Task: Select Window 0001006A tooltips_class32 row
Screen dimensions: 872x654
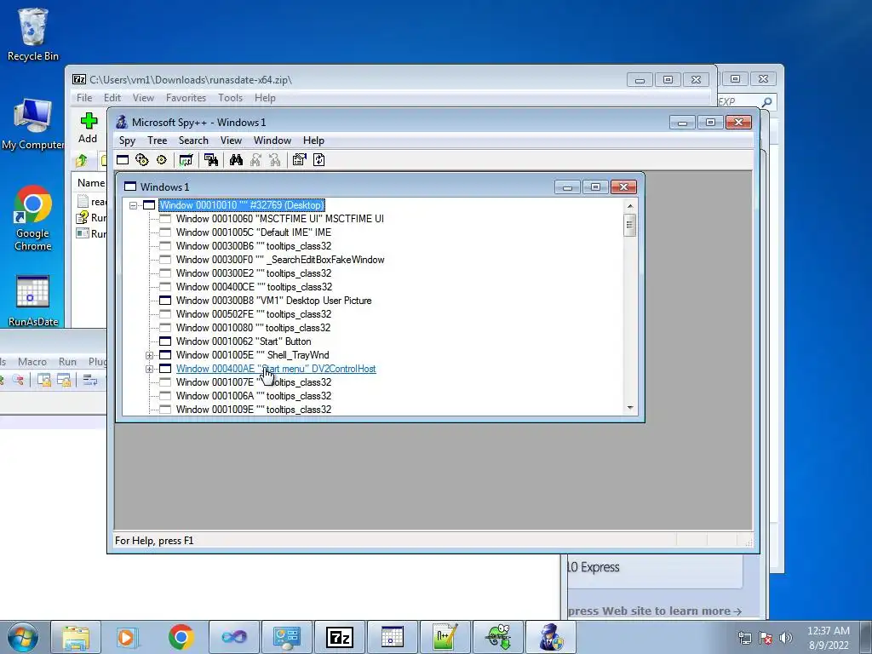Action: click(254, 396)
